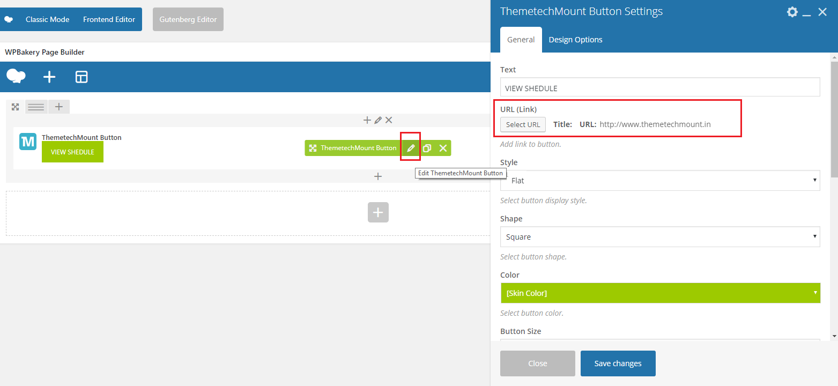Click the 'Select button shape.' hint
The height and width of the screenshot is (386, 838).
point(533,257)
